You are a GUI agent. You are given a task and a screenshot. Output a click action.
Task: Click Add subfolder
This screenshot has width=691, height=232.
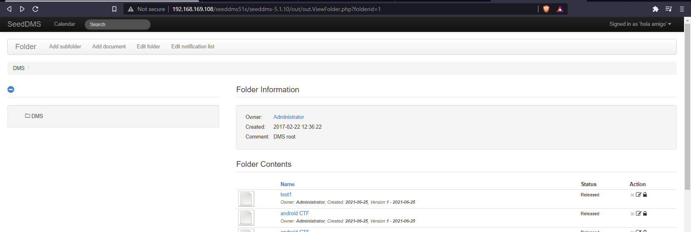coord(65,47)
